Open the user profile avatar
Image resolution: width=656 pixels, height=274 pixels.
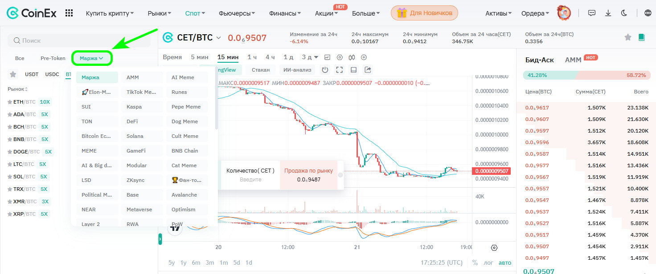tap(564, 13)
